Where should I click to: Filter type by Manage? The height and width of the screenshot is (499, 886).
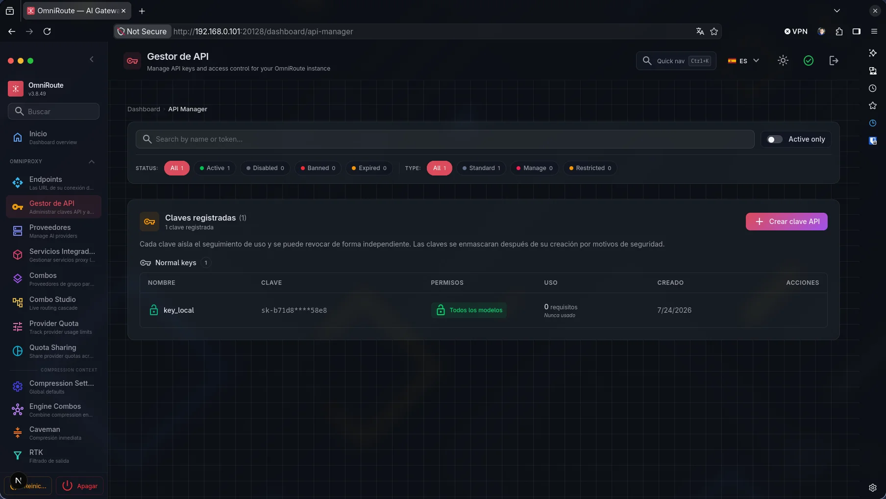534,168
